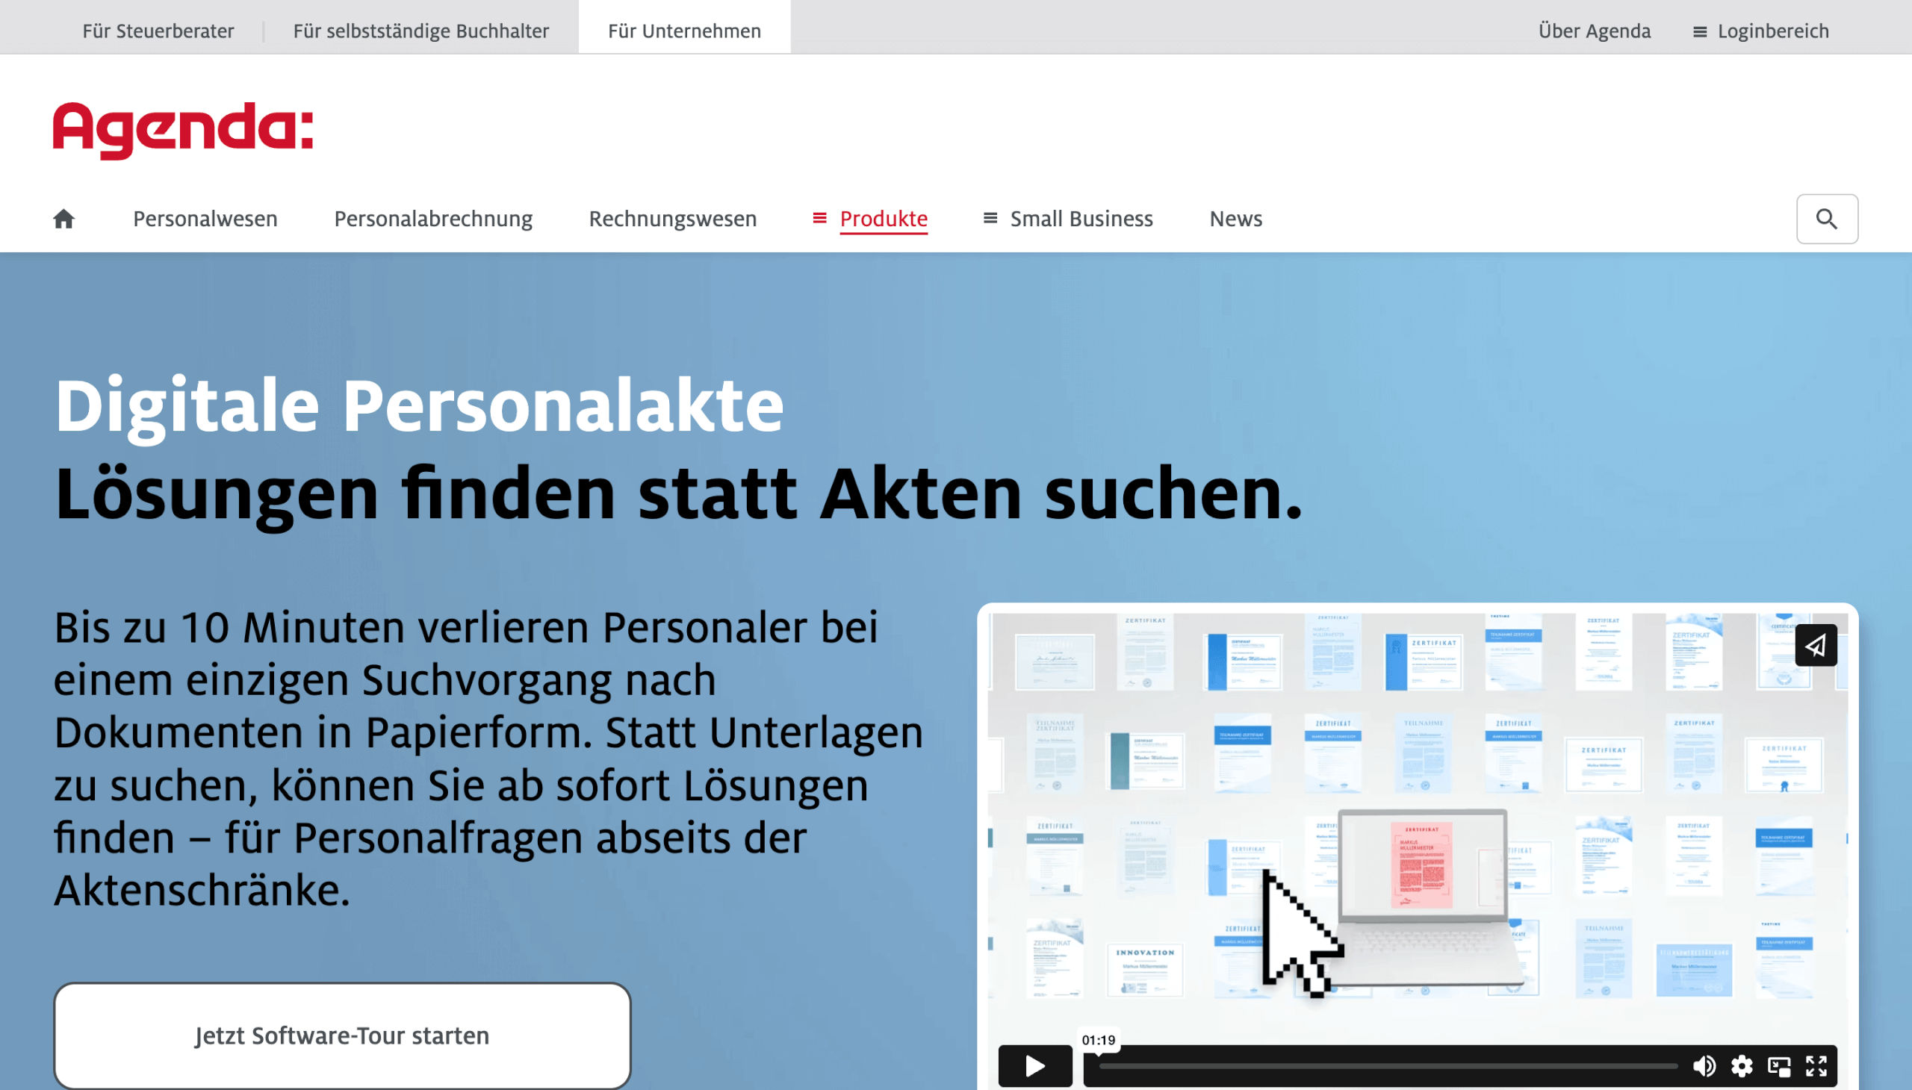Enter fullscreen video mode
The height and width of the screenshot is (1090, 1912).
click(1816, 1065)
